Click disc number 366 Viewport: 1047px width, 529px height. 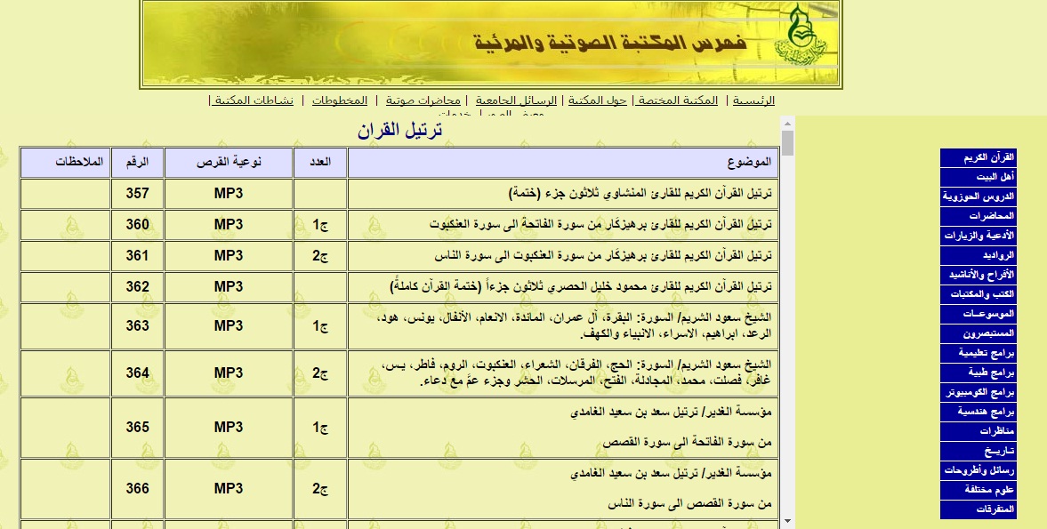tap(138, 489)
